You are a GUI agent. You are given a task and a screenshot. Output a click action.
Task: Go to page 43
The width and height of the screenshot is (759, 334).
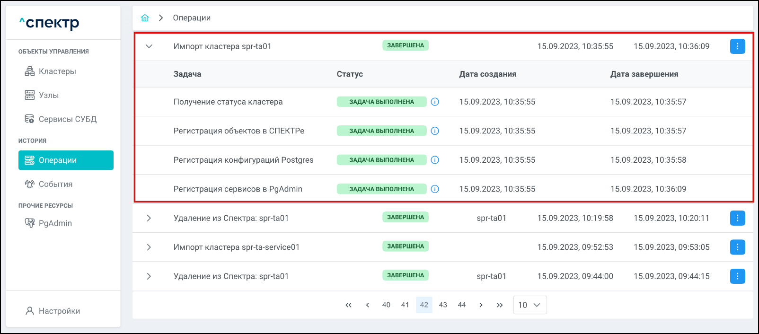(x=443, y=305)
